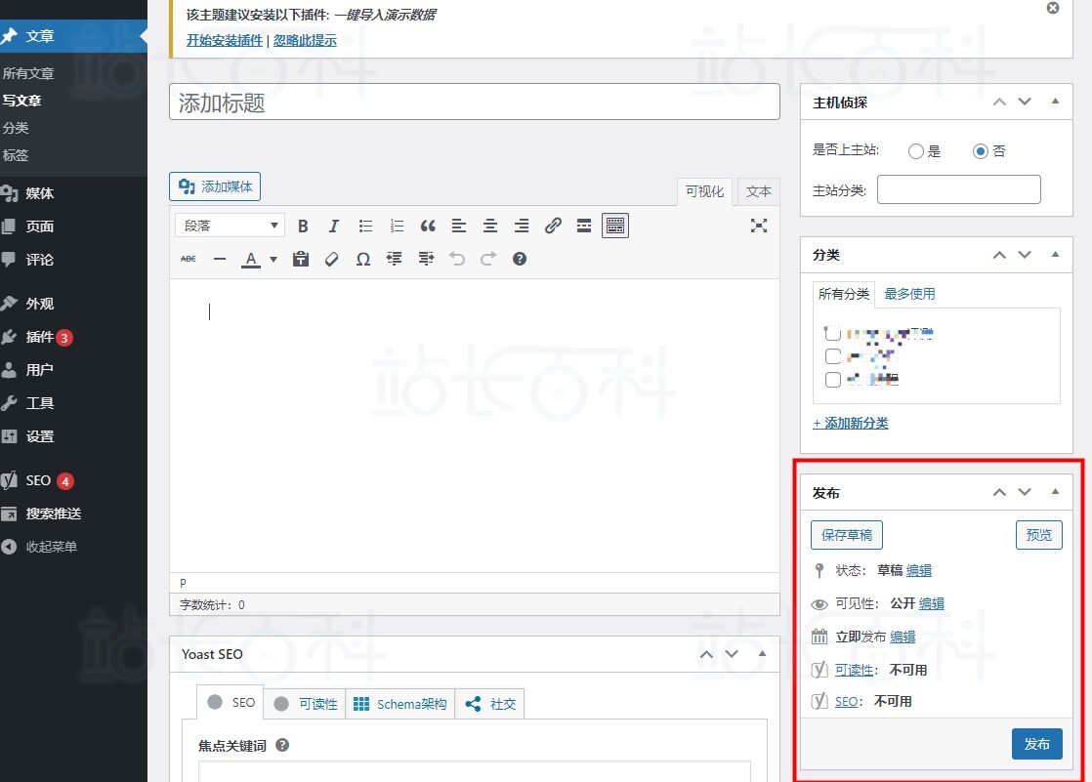The image size is (1092, 782).
Task: Click the 保存草稿 button
Action: click(x=846, y=535)
